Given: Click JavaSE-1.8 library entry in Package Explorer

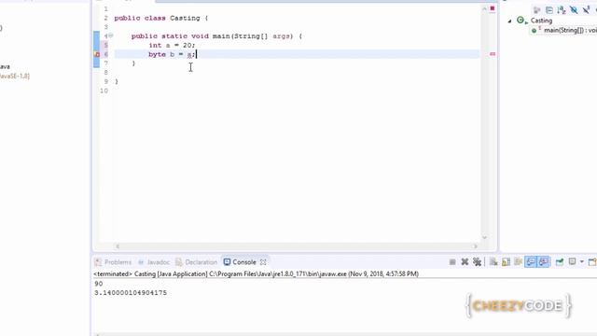Looking at the screenshot, I should coord(15,77).
